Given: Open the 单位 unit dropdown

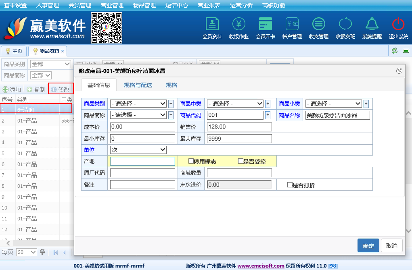Looking at the screenshot, I should coord(138,150).
